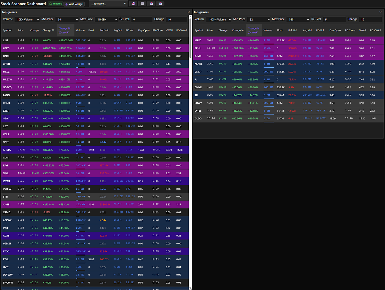Viewport: 385px width, 290px height.
Task: Open the __autosave__ layout dropdown
Action: [108, 4]
